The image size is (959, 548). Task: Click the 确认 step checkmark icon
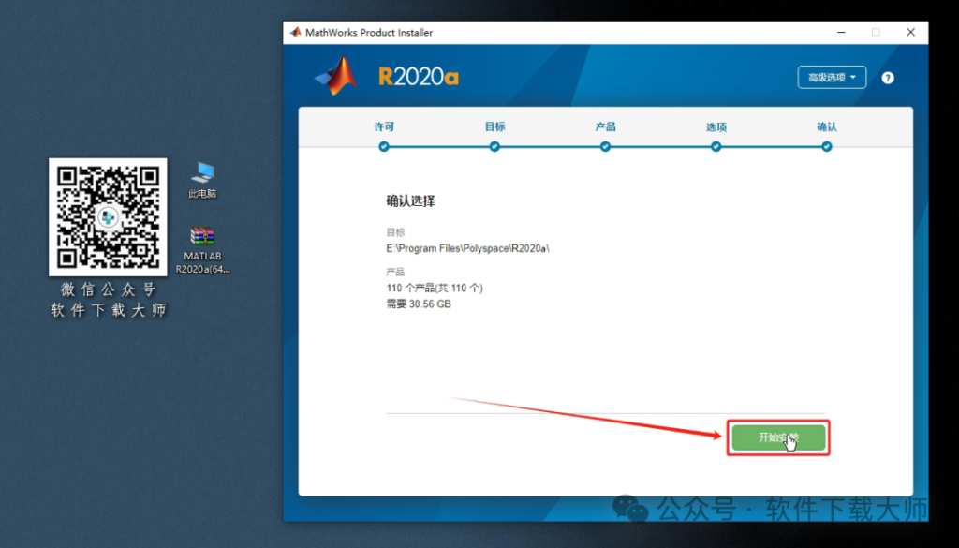click(826, 146)
